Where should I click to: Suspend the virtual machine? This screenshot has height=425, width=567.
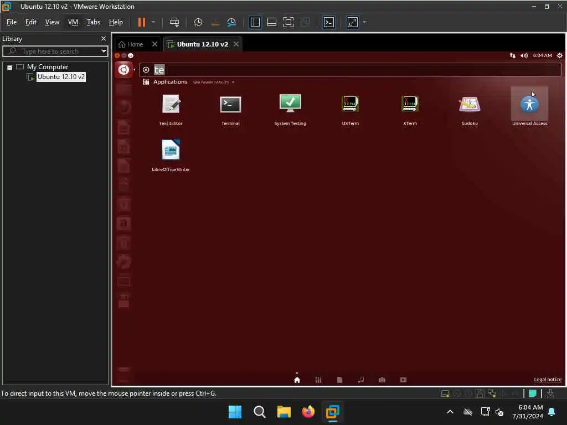tap(142, 22)
